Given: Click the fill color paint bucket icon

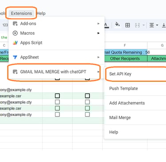Looking at the screenshot, I should click(117, 24).
